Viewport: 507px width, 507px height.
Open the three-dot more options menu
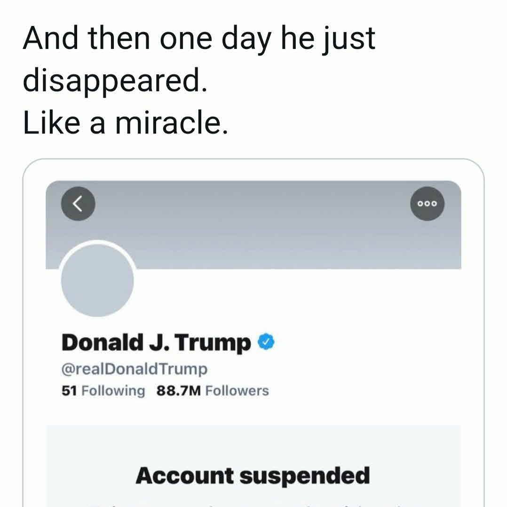[x=427, y=204]
